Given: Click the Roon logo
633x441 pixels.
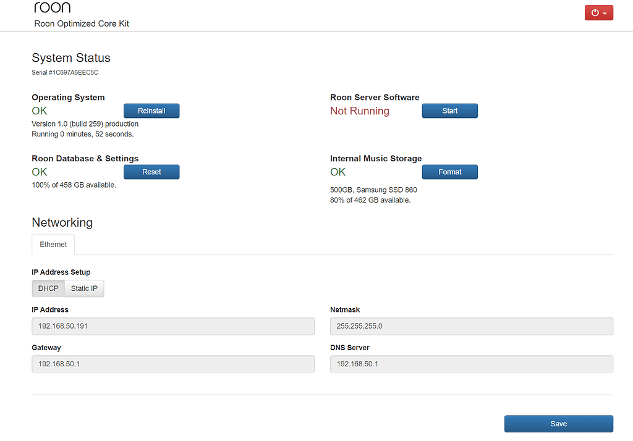Looking at the screenshot, I should (x=52, y=7).
